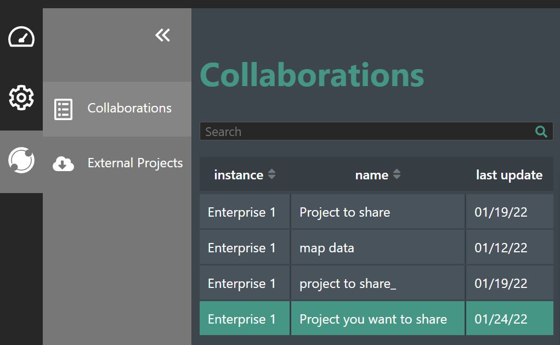Click the last update column header
Viewport: 560px width, 345px height.
pos(510,175)
